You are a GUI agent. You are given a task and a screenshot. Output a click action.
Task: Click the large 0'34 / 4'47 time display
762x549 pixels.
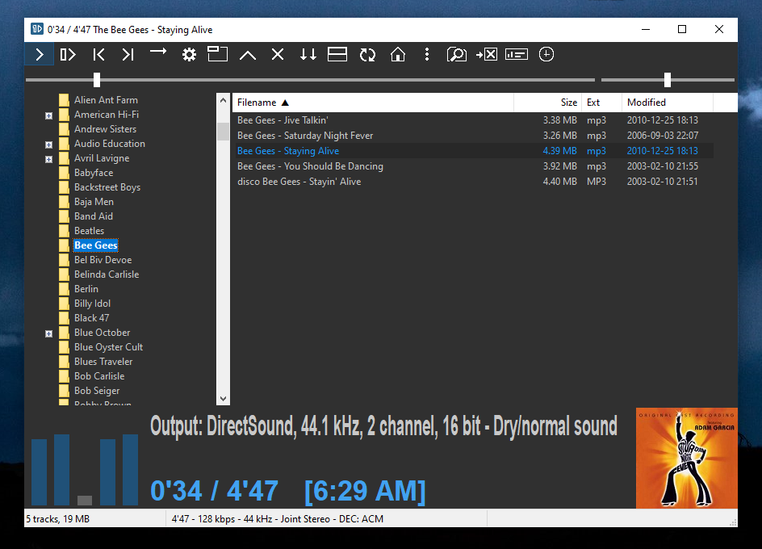click(215, 491)
